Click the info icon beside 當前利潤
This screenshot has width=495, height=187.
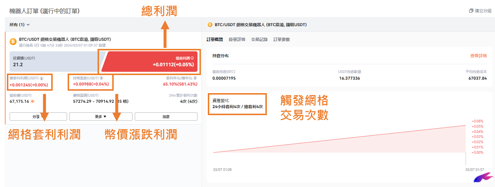click(x=192, y=58)
